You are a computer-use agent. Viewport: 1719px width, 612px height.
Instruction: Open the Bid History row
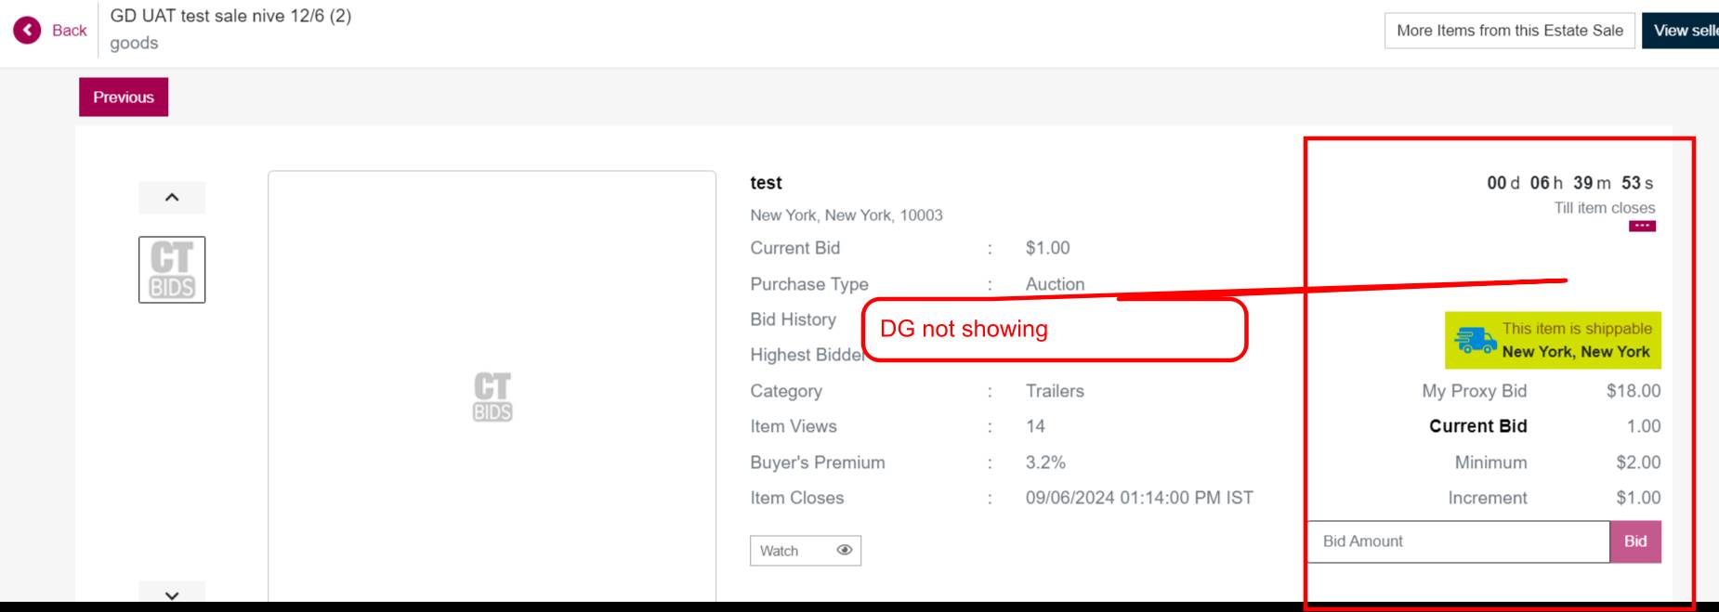[793, 319]
